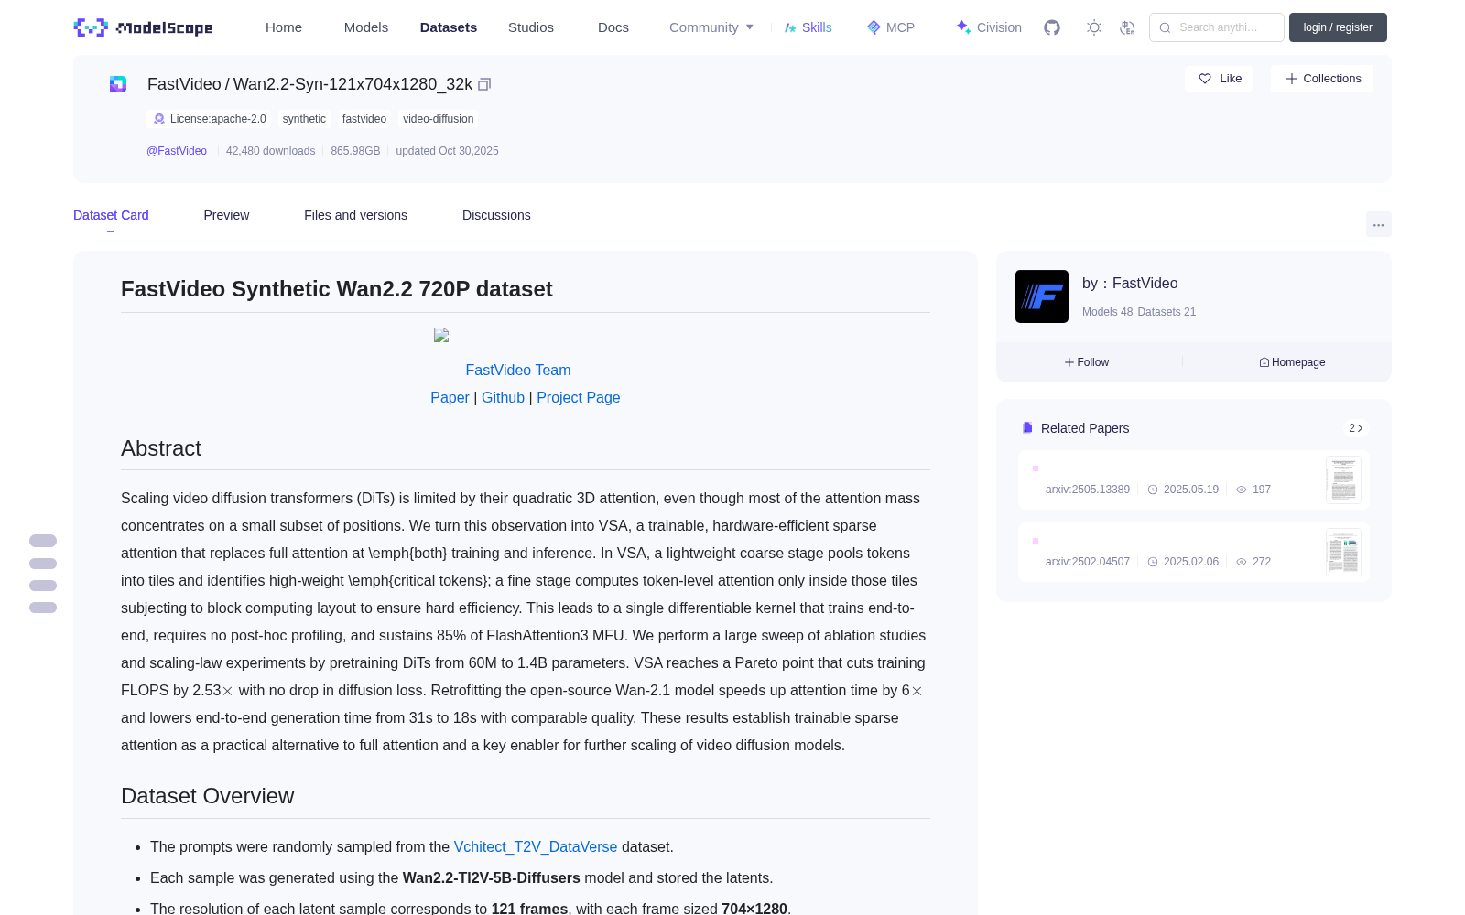Viewport: 1465px width, 915px height.
Task: Click the video-diffusion tag
Action: point(439,119)
